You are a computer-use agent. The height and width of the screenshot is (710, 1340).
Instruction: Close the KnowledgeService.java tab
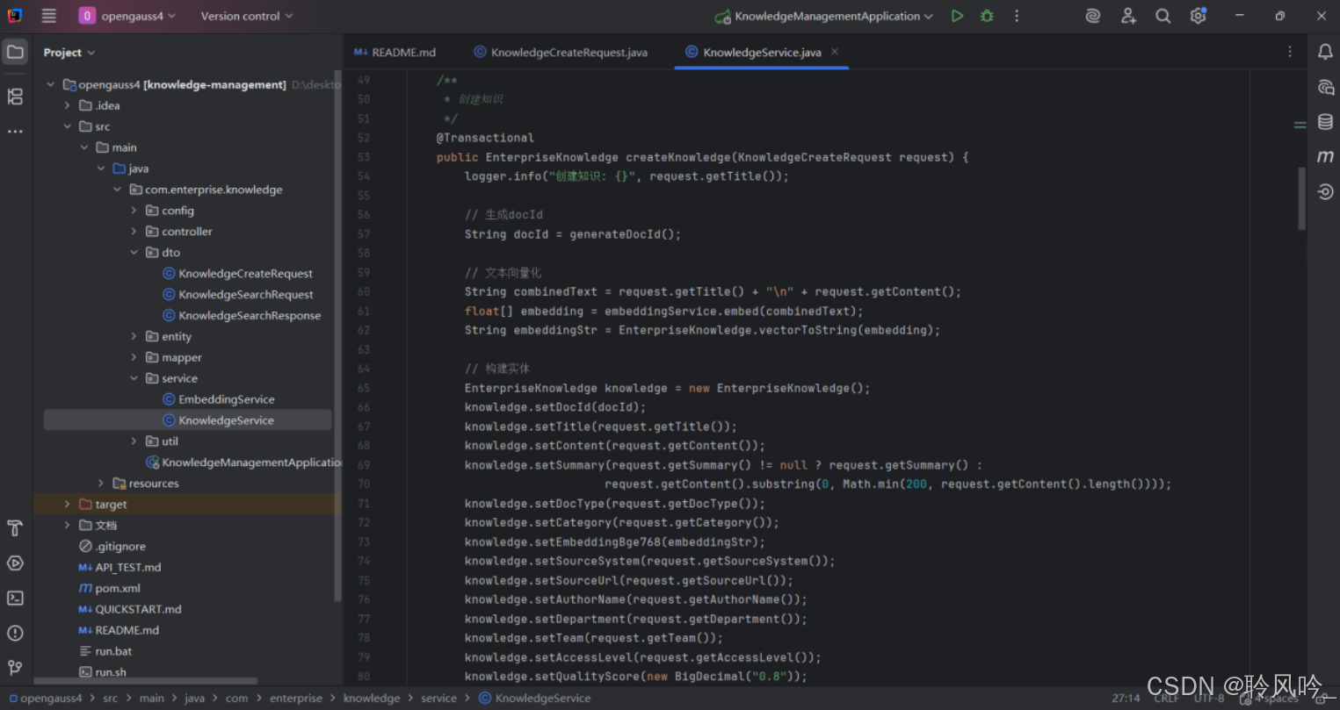(835, 52)
